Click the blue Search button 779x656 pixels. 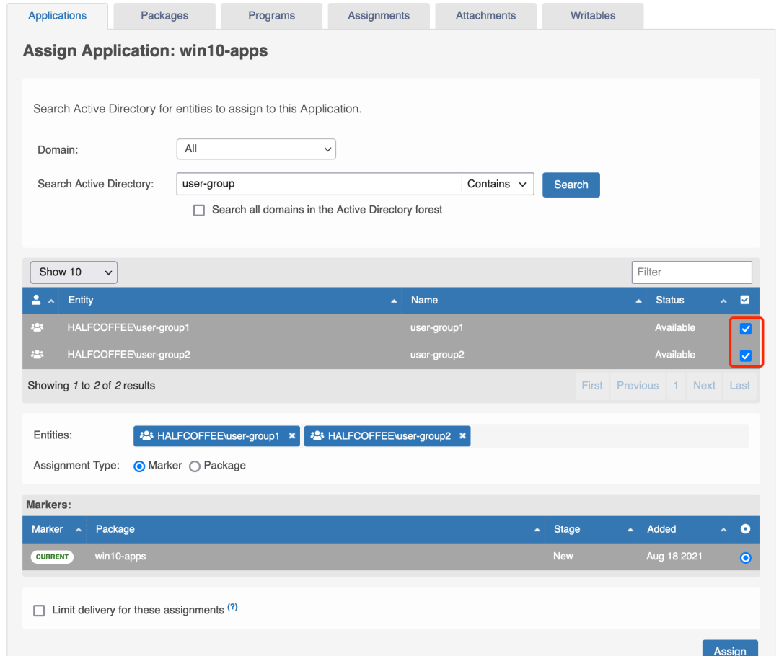(x=571, y=185)
